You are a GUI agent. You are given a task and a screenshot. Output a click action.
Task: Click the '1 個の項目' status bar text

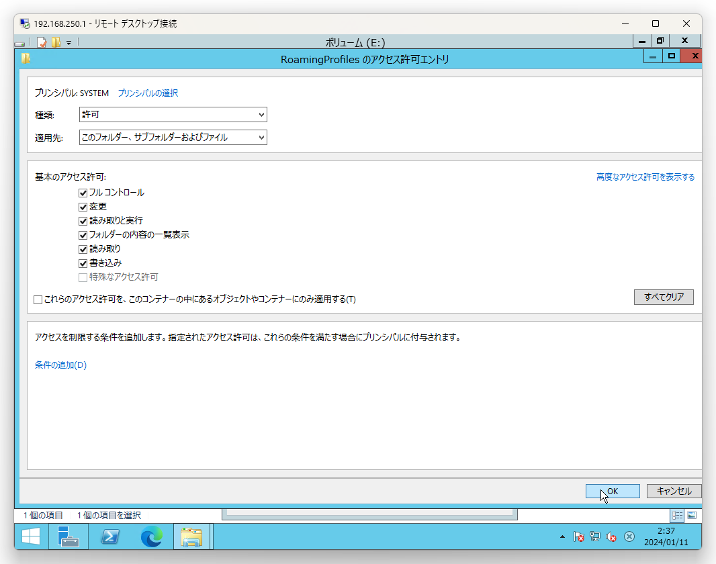(x=44, y=516)
